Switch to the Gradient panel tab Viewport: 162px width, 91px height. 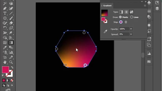pos(107,6)
